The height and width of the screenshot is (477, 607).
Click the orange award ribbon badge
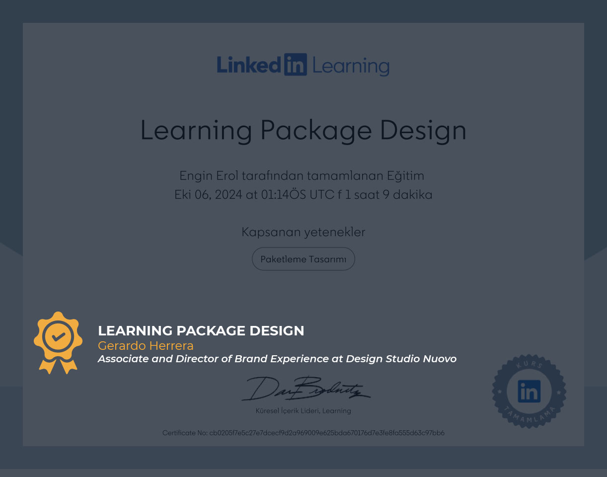58,341
